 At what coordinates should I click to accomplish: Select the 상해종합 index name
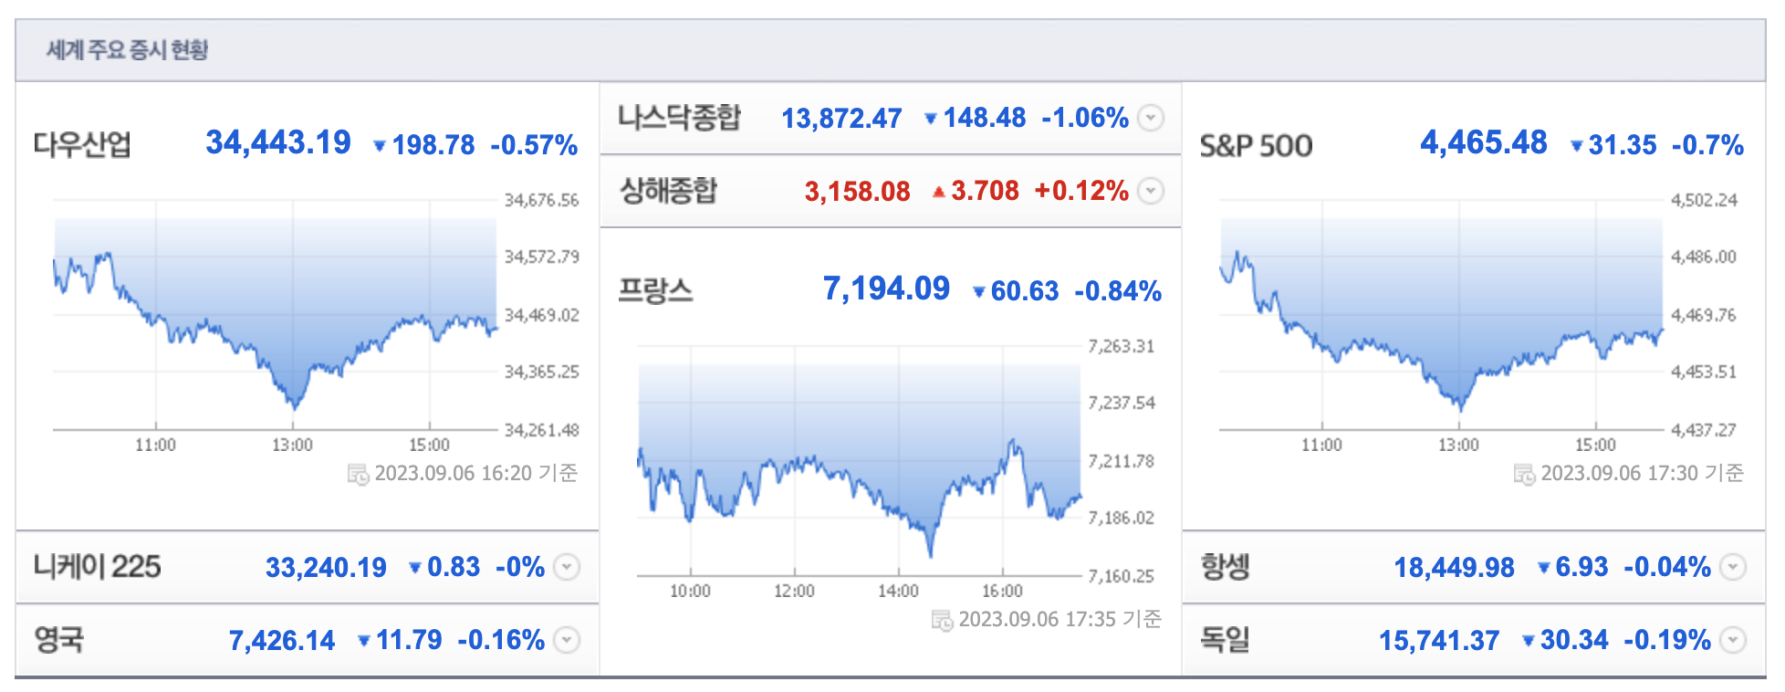pos(668,190)
